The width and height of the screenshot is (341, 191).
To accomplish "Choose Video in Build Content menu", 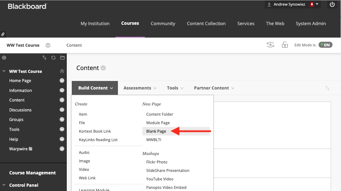I will tap(84, 169).
